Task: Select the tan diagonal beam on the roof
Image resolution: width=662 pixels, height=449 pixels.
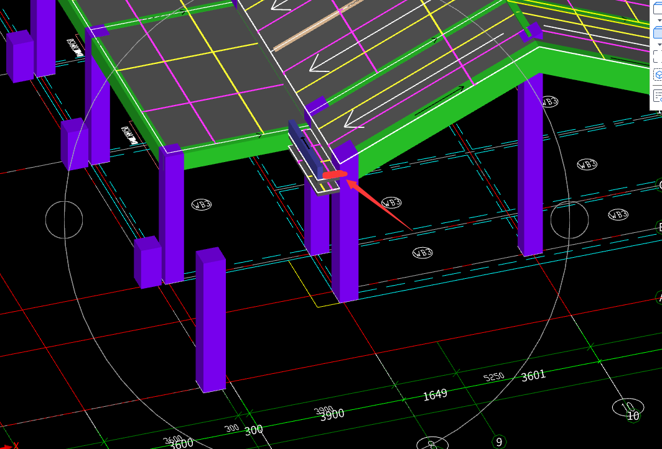Action: (317, 25)
